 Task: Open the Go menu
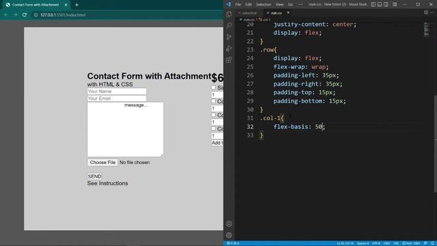(290, 5)
